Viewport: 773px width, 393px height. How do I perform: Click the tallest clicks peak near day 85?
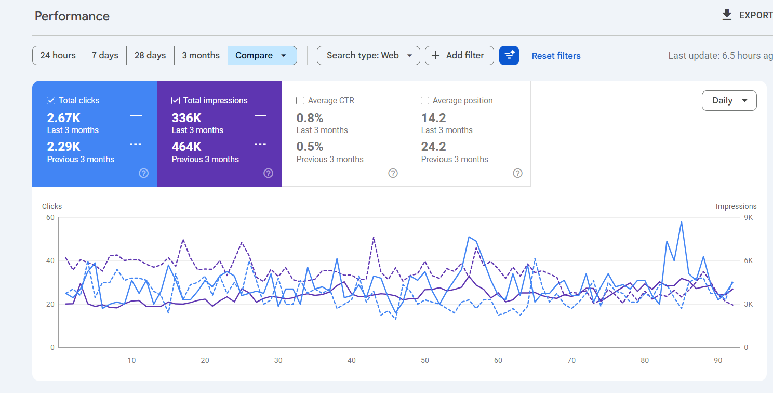point(681,222)
